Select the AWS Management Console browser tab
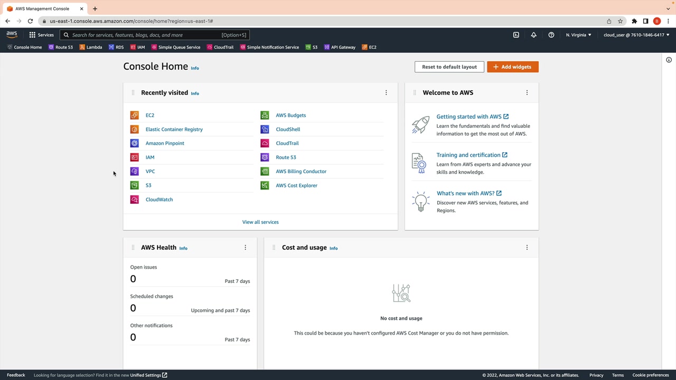The image size is (676, 380). tap(45, 8)
